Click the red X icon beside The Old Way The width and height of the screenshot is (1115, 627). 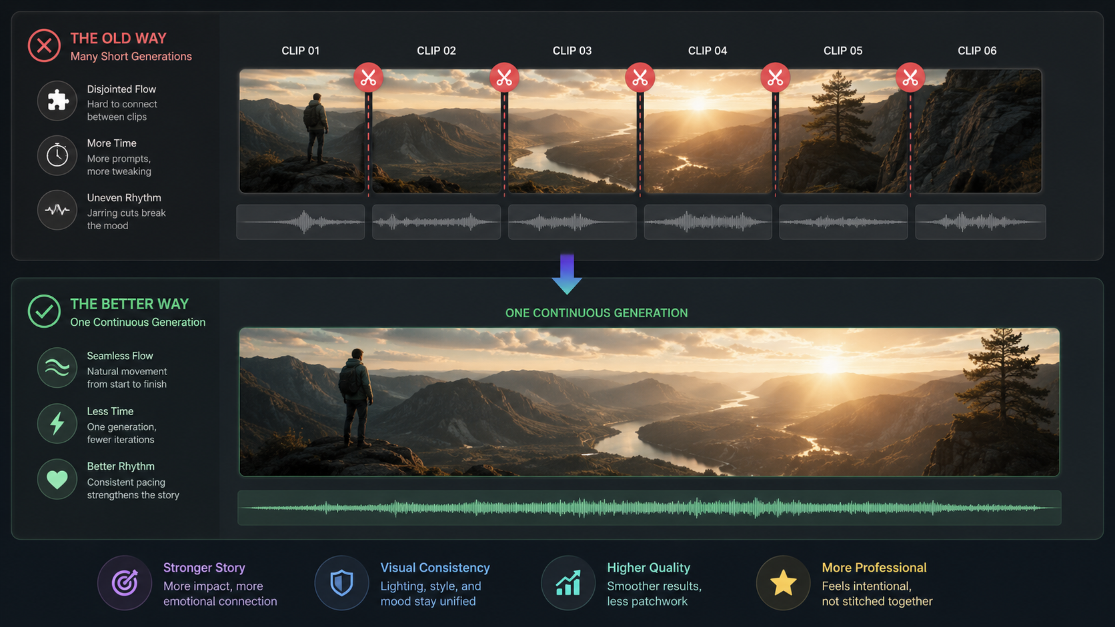tap(44, 46)
